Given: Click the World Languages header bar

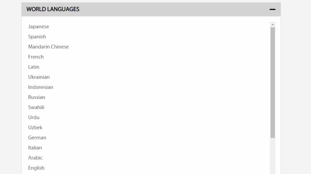Looking at the screenshot, I should click(151, 9).
